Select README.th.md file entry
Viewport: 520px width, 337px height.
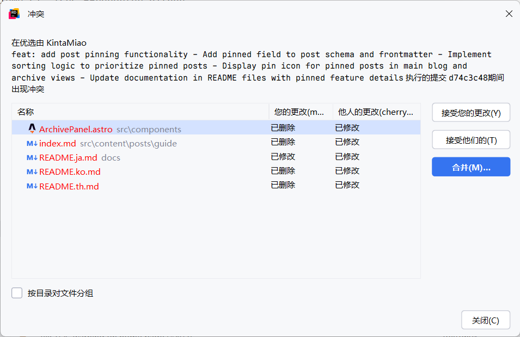69,186
